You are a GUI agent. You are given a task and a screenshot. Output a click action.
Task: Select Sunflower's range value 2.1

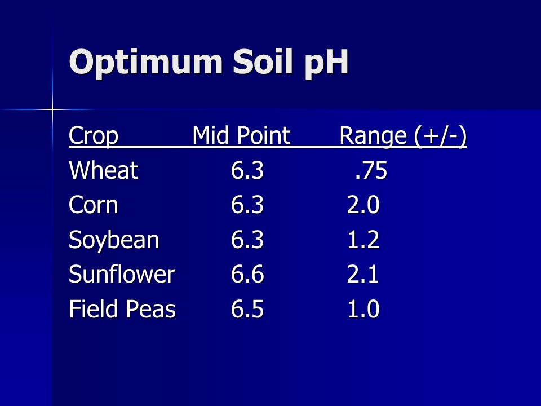click(x=362, y=274)
